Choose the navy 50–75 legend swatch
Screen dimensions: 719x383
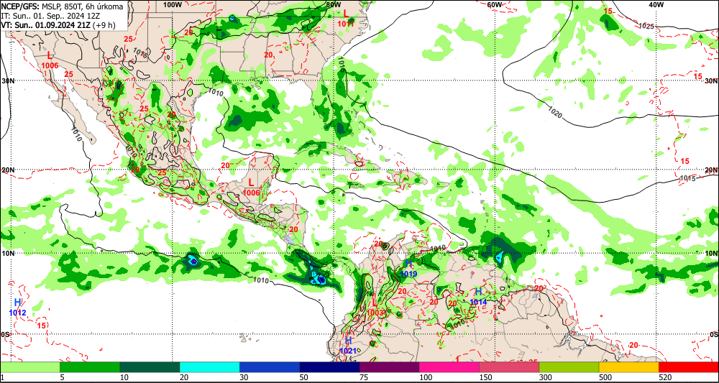coord(329,367)
